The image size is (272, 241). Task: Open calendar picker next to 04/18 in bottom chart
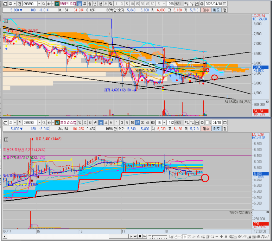[225, 122]
